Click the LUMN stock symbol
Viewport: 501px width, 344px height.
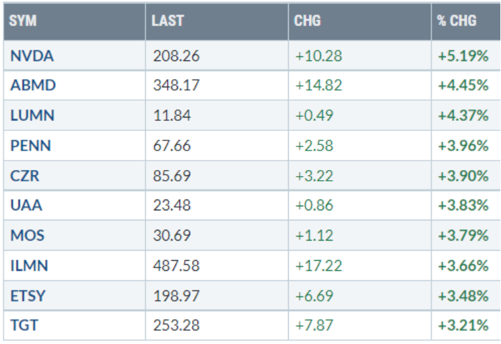32,116
